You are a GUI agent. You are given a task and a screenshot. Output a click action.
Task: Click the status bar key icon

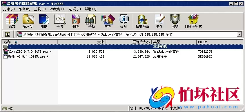tap(10, 108)
